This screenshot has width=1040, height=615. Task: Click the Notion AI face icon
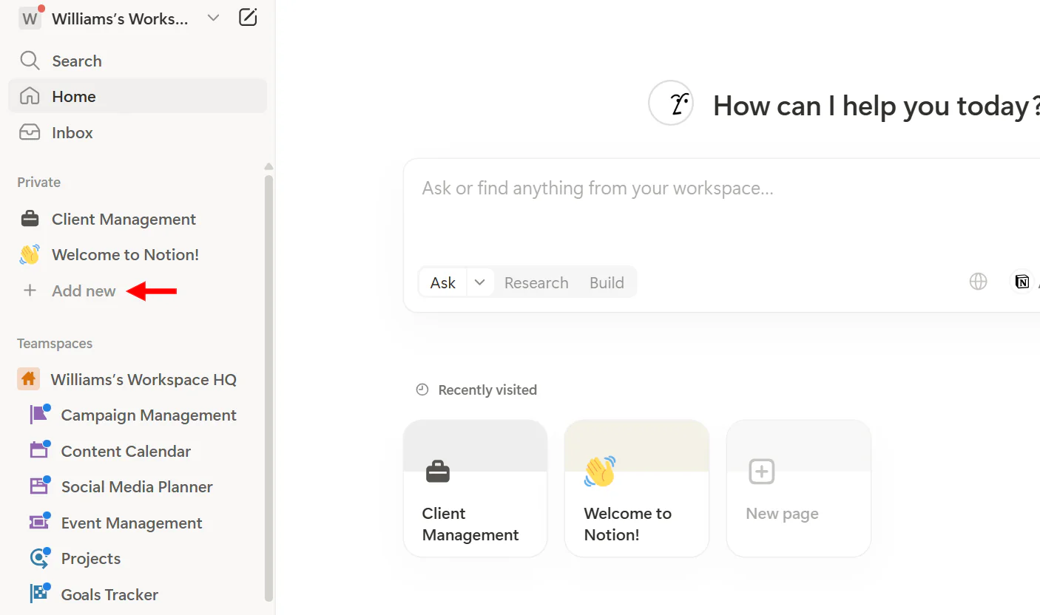pyautogui.click(x=671, y=103)
